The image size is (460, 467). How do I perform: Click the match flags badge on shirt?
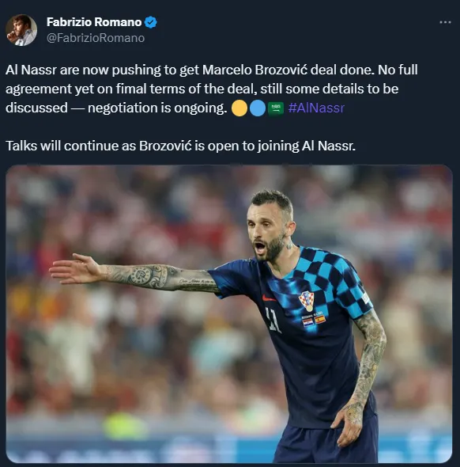coord(314,320)
